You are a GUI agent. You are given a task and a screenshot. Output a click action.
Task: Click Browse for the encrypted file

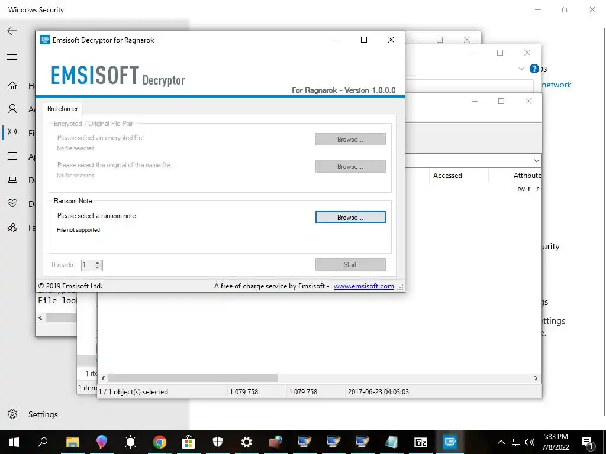(x=350, y=140)
